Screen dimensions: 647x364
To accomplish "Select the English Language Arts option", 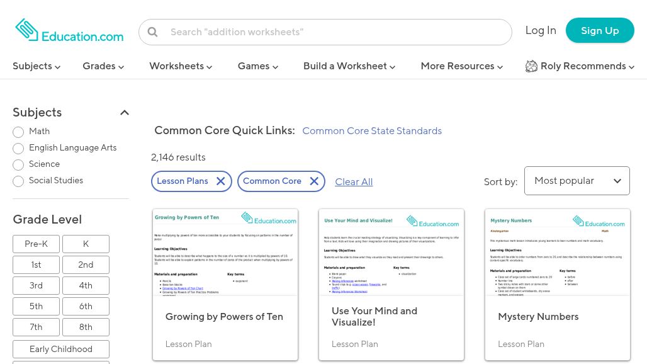I will [18, 149].
